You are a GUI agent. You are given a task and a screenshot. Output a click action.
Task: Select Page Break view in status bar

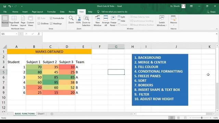[185, 118]
